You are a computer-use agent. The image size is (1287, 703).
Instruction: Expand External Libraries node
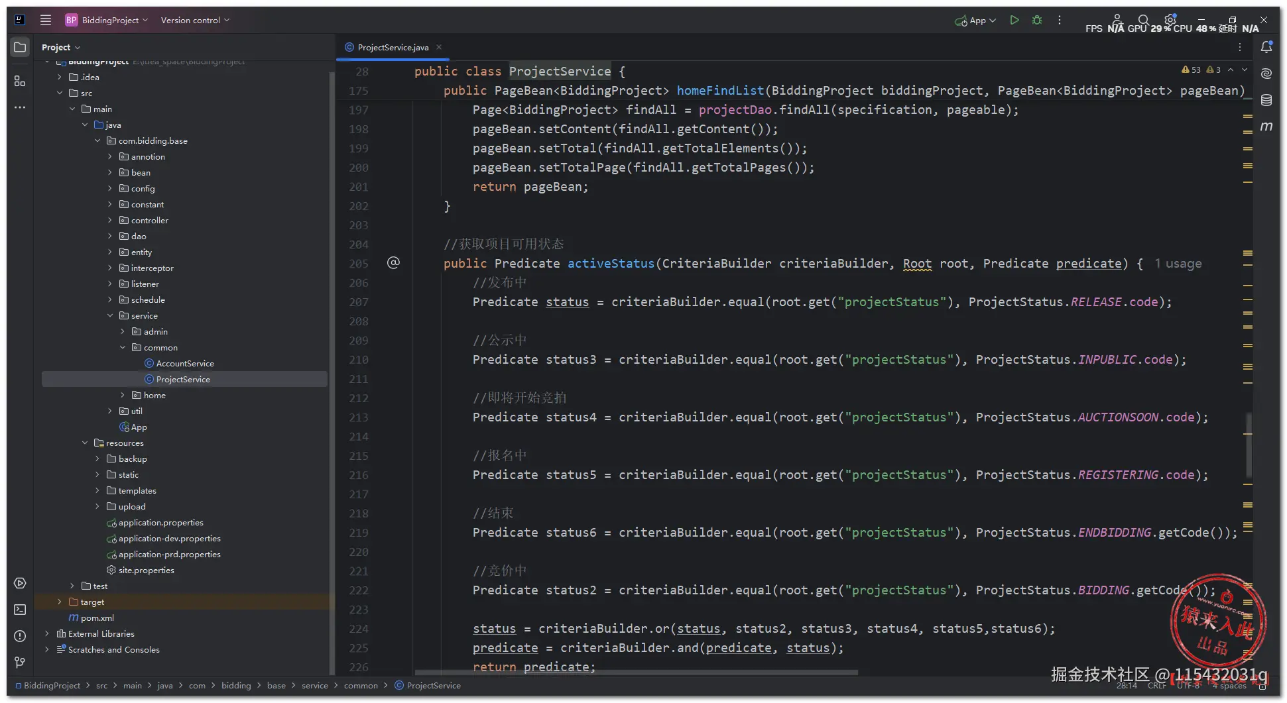click(x=47, y=633)
